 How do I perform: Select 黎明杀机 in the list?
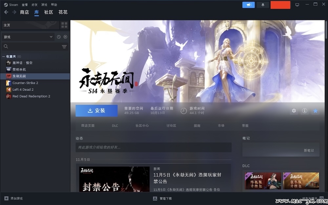pos(35,70)
